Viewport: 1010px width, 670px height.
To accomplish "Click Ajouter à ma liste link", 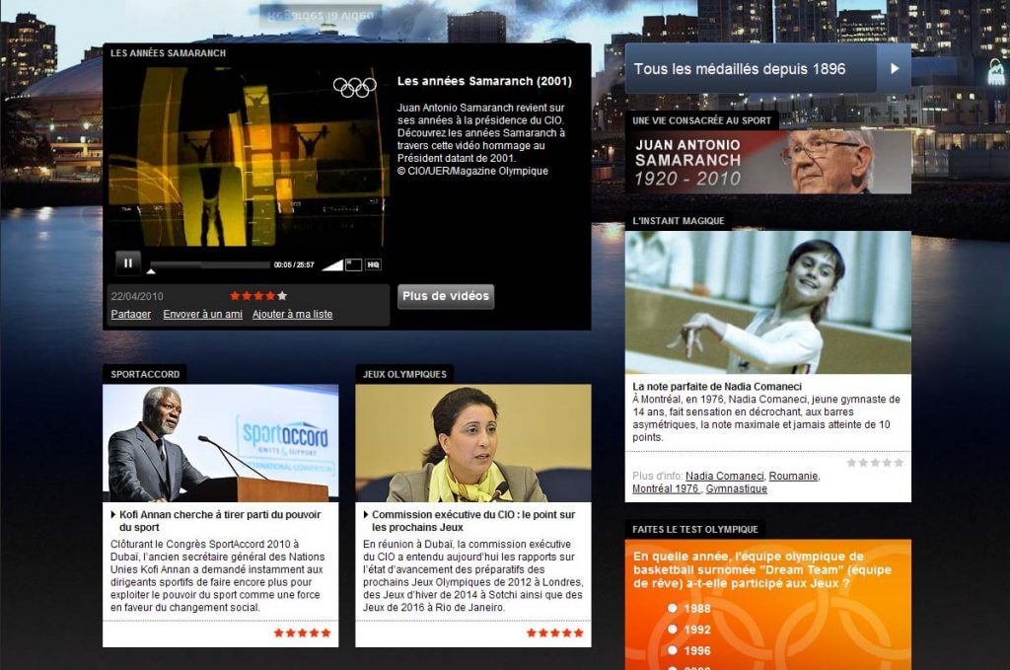I will point(292,315).
